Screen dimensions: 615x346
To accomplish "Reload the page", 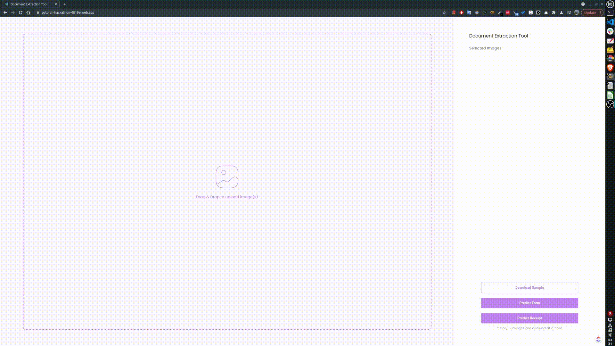I will [20, 12].
